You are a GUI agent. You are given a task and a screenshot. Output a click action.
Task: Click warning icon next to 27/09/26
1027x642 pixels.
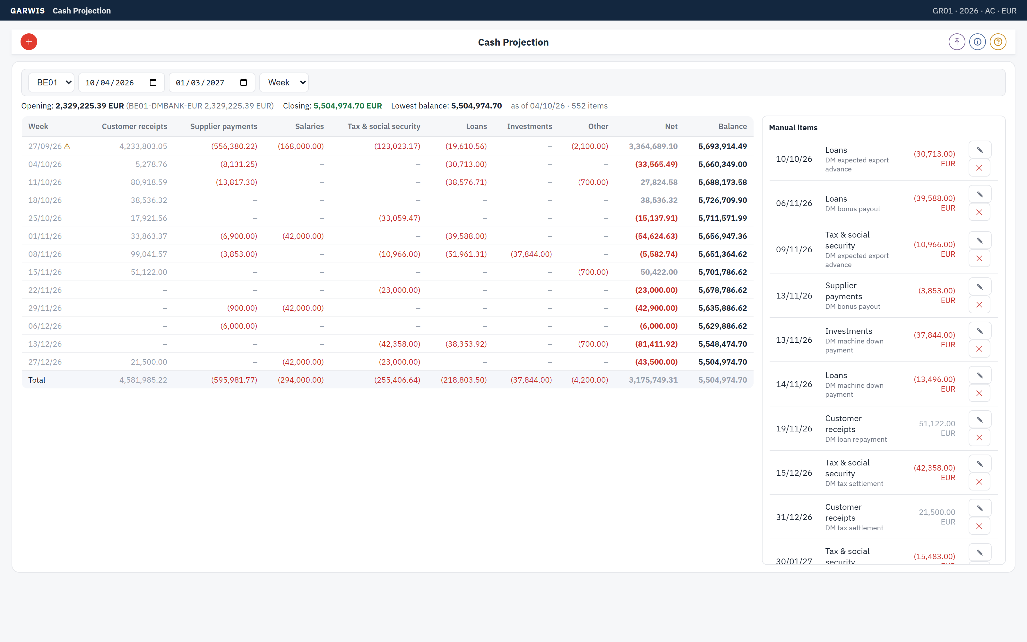(67, 146)
